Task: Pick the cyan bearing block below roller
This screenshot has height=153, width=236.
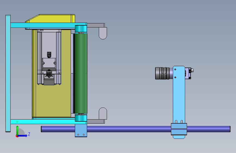Action: pyautogui.click(x=81, y=118)
